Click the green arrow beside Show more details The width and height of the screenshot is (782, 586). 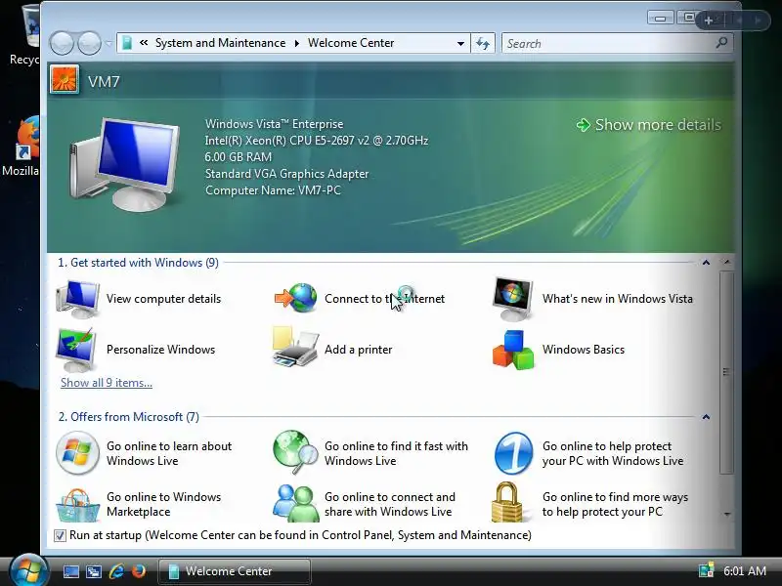point(583,125)
